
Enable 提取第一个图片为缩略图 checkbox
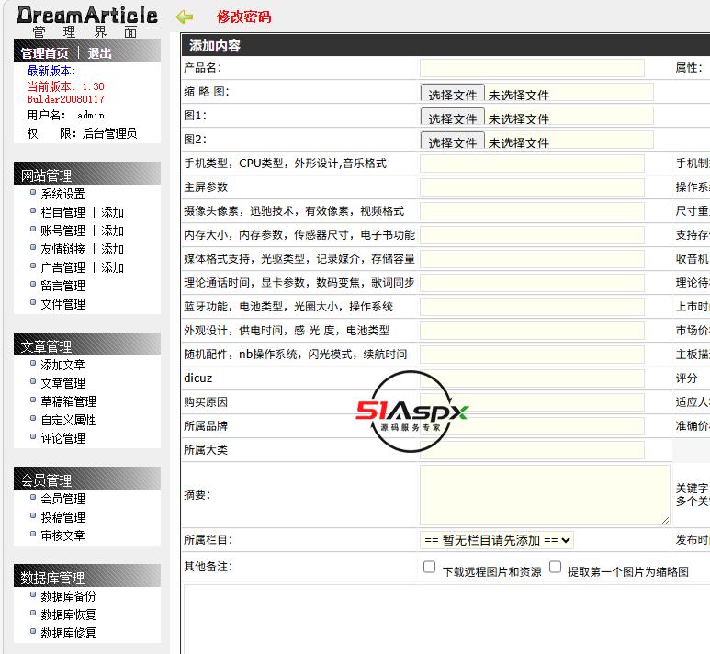click(x=555, y=567)
